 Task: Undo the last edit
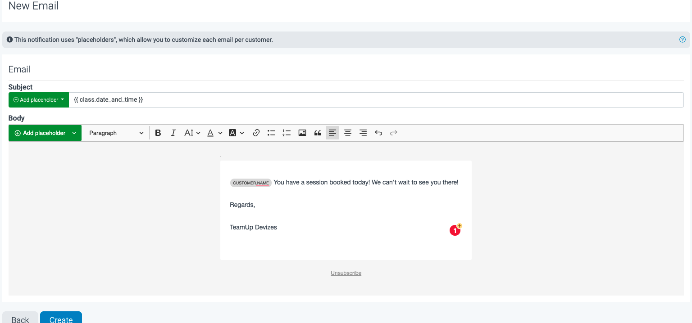(378, 133)
